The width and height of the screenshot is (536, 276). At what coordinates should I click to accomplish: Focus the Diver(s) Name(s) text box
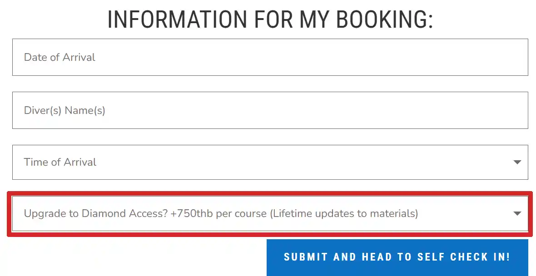coord(270,110)
